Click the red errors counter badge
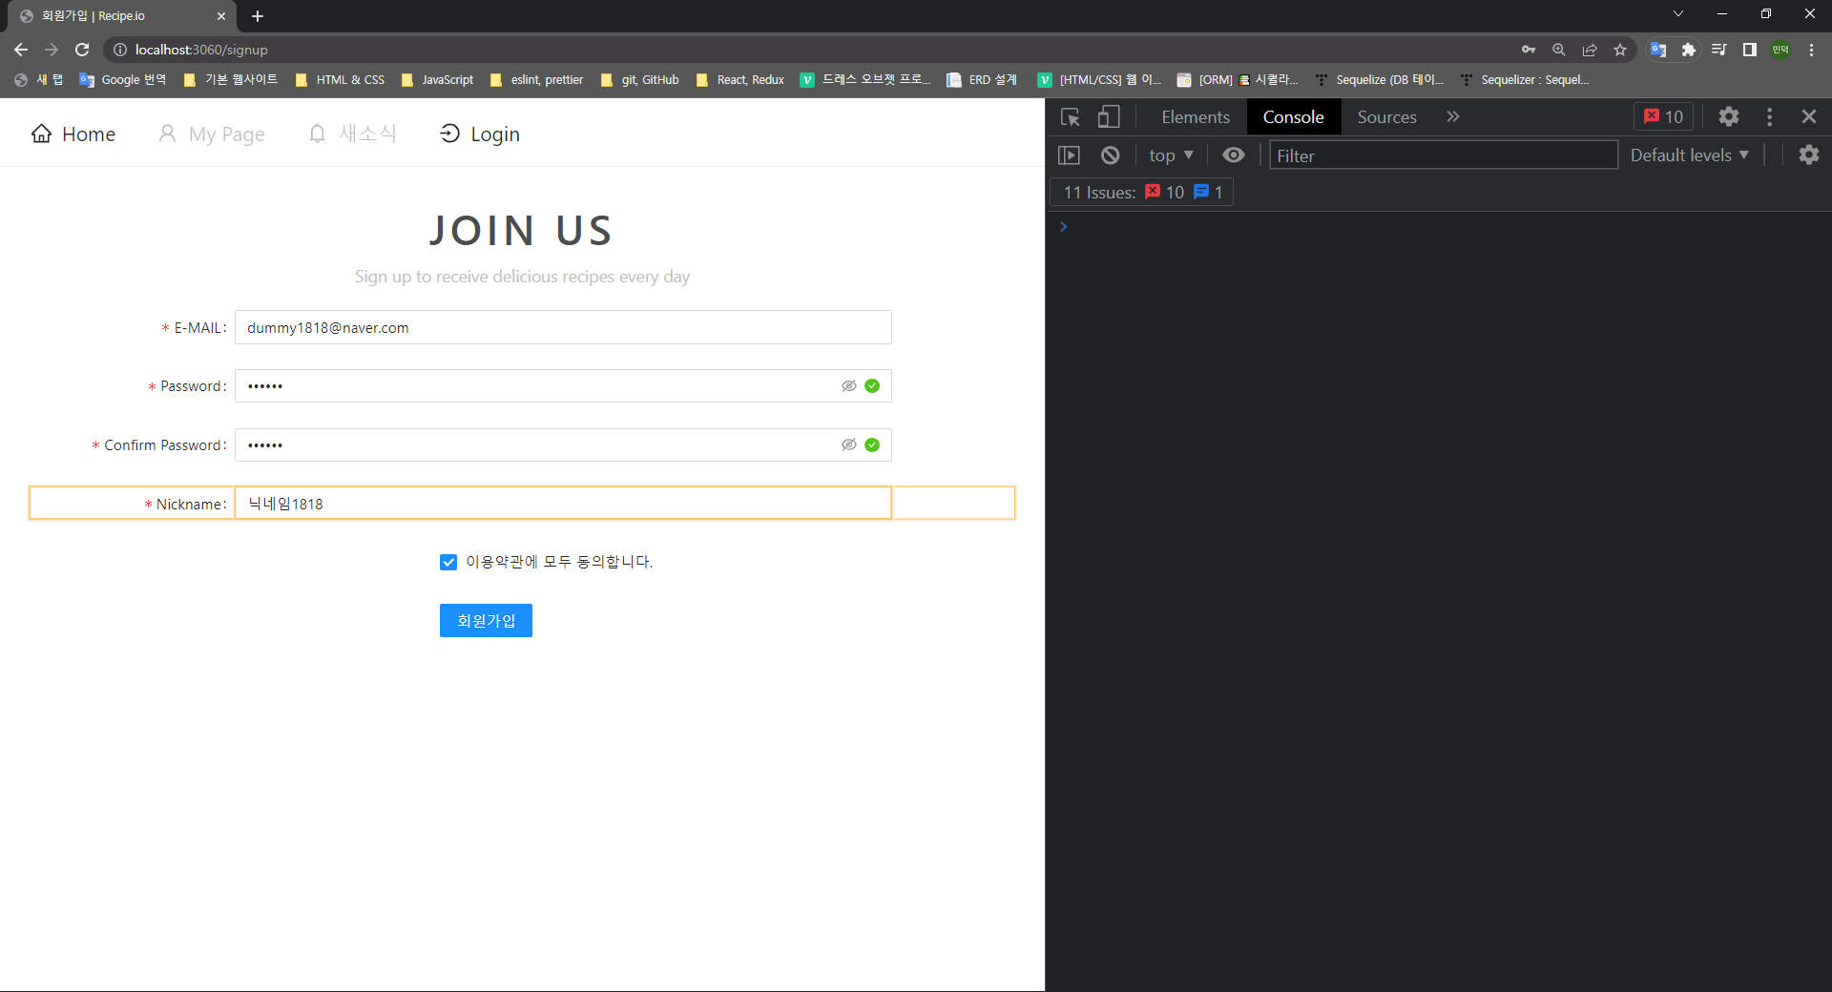1832x992 pixels. tap(1663, 116)
